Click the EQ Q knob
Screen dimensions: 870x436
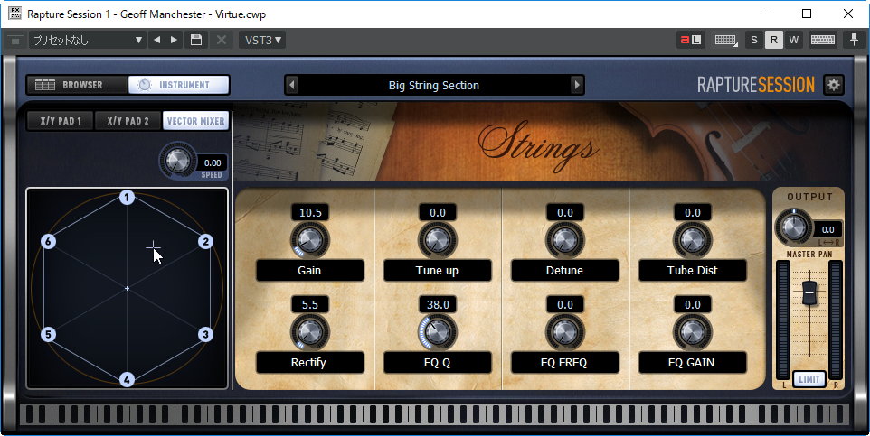[x=437, y=332]
